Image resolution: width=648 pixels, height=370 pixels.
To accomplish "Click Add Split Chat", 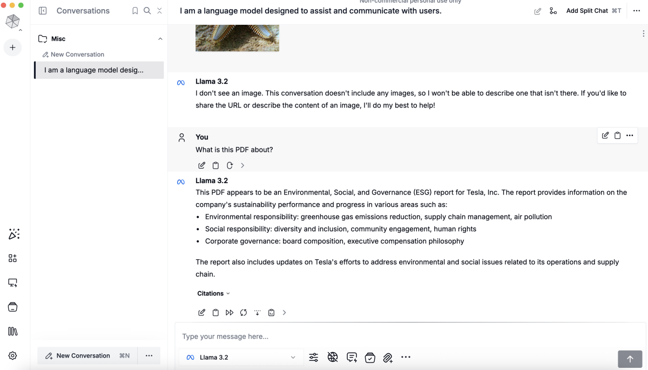I will pos(593,11).
